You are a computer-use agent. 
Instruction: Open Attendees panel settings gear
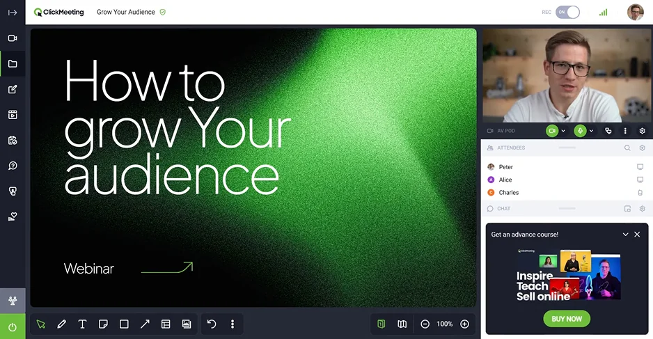click(642, 148)
